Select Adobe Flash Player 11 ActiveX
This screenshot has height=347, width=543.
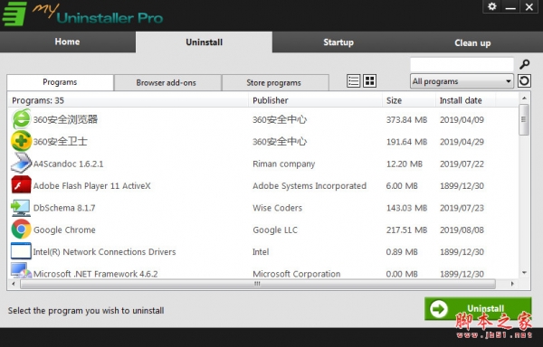91,186
